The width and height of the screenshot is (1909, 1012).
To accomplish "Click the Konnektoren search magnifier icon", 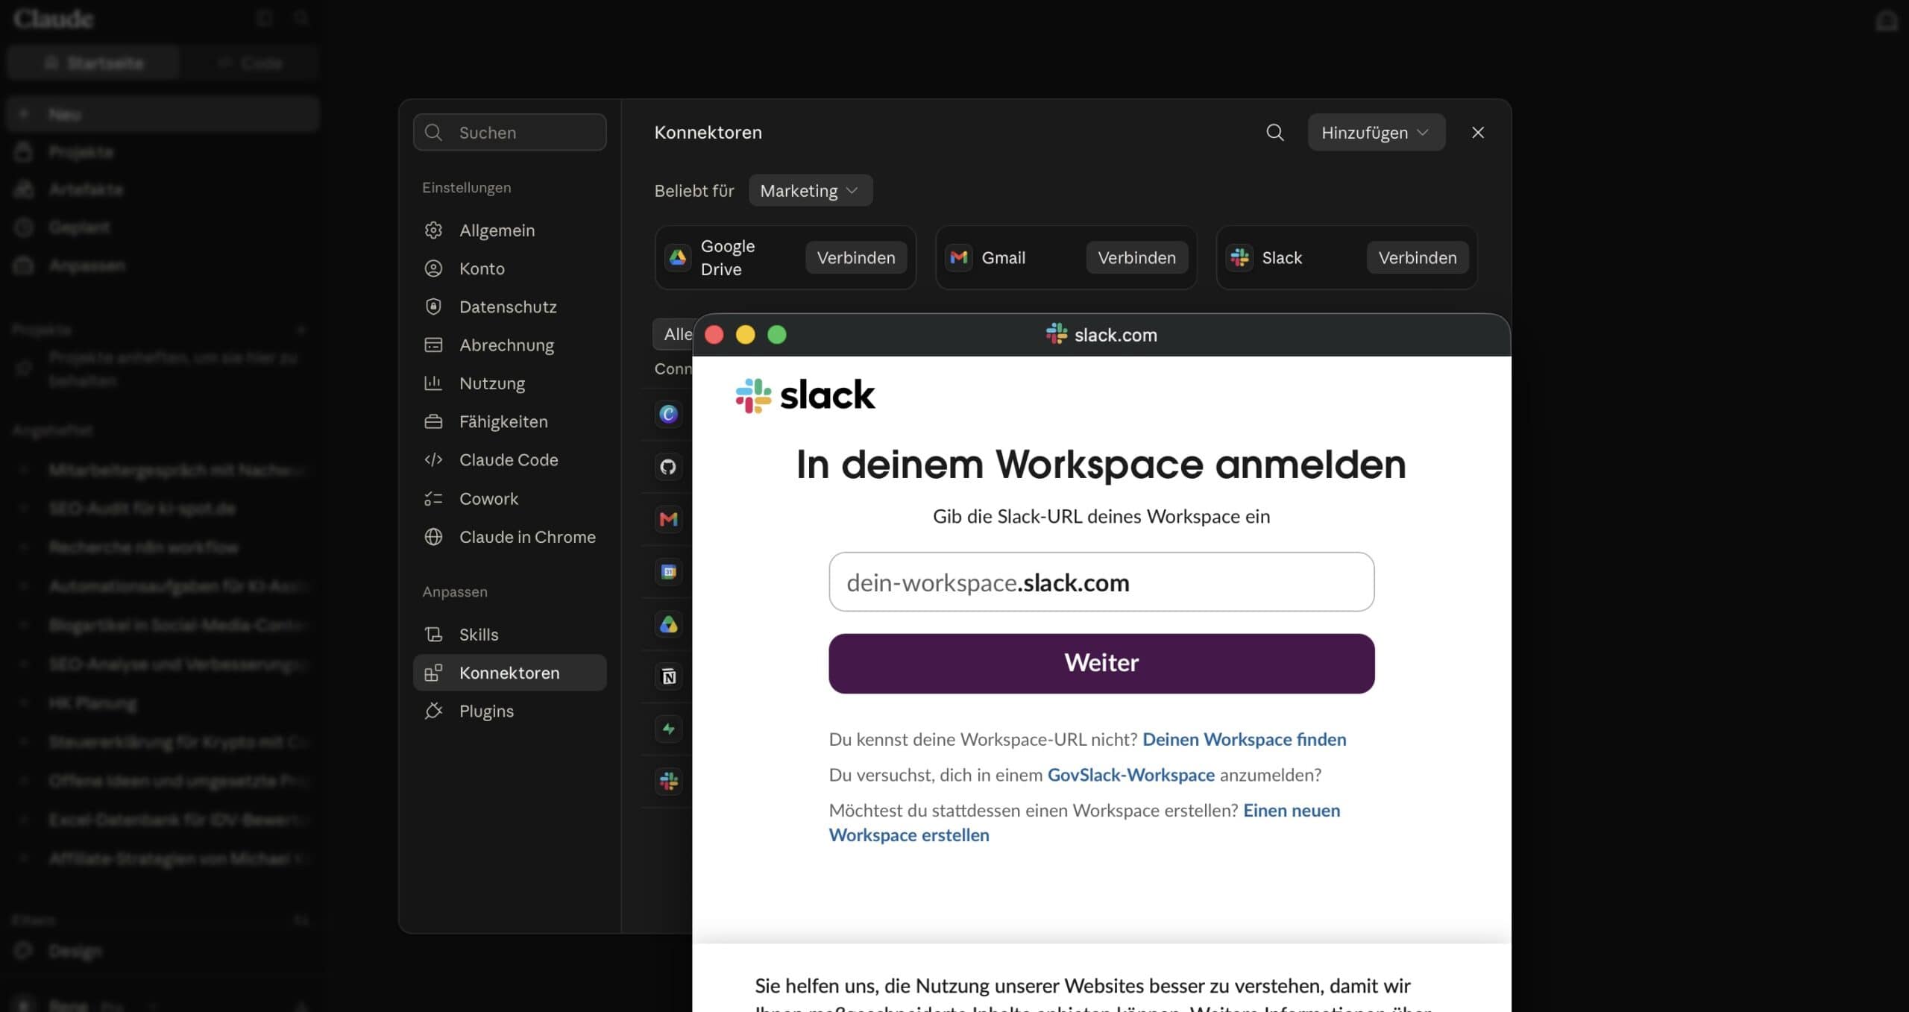I will tap(1275, 133).
